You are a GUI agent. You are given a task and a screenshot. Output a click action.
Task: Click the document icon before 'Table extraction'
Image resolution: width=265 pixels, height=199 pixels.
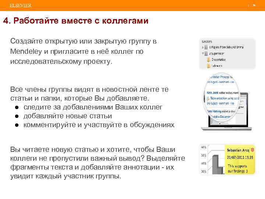(x=208, y=98)
